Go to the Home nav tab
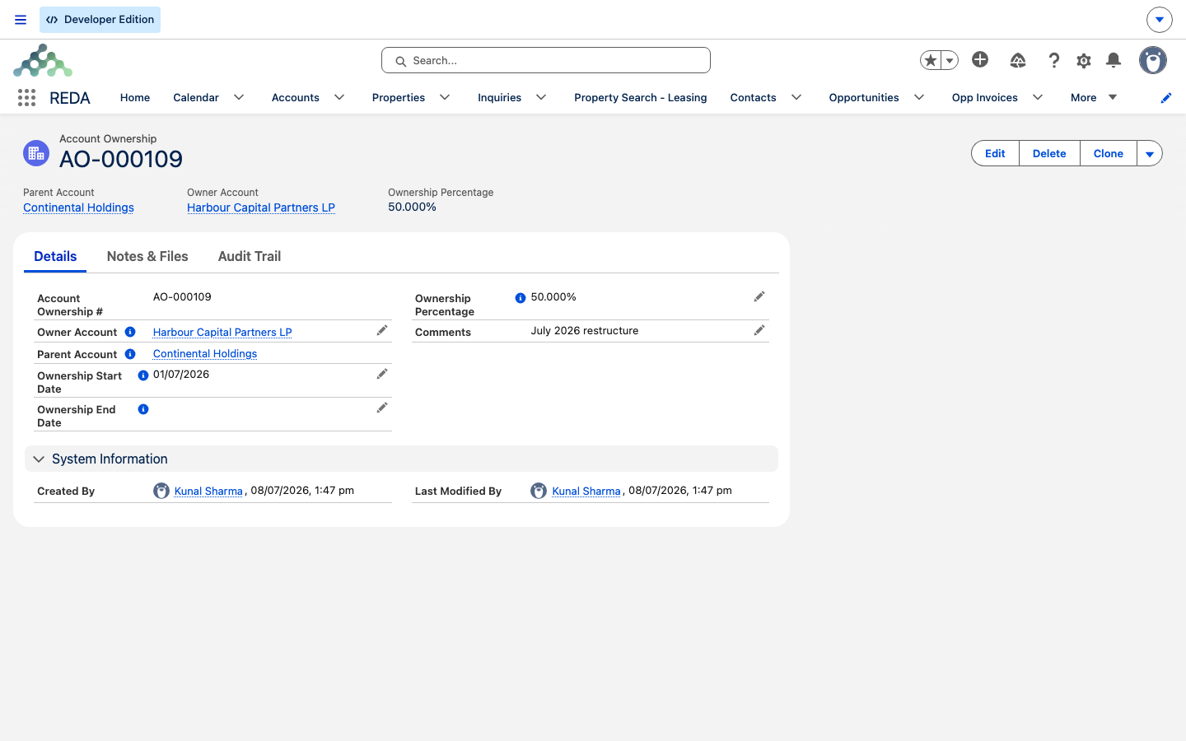Screen dimensions: 1186x741 click(x=135, y=97)
